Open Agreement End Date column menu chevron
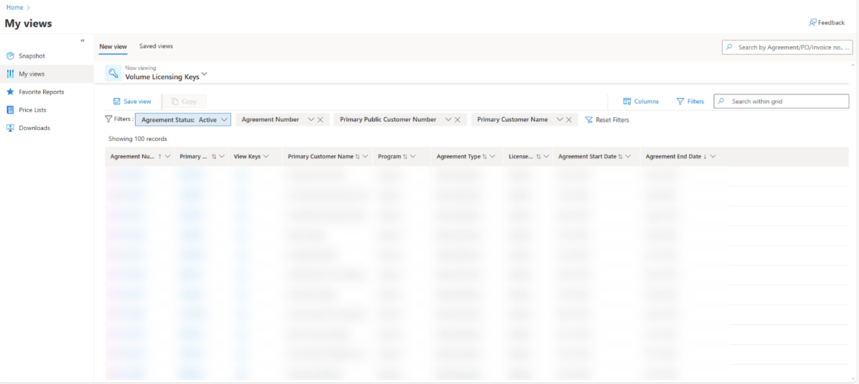Image resolution: width=859 pixels, height=384 pixels. click(713, 156)
